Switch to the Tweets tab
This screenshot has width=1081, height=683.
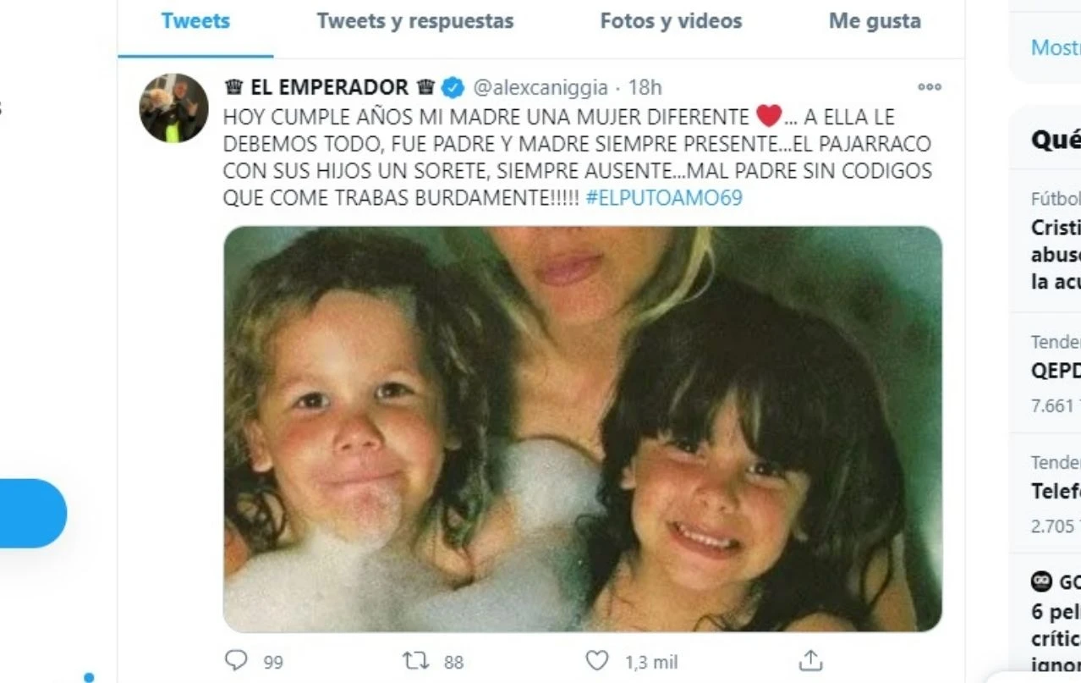(195, 21)
